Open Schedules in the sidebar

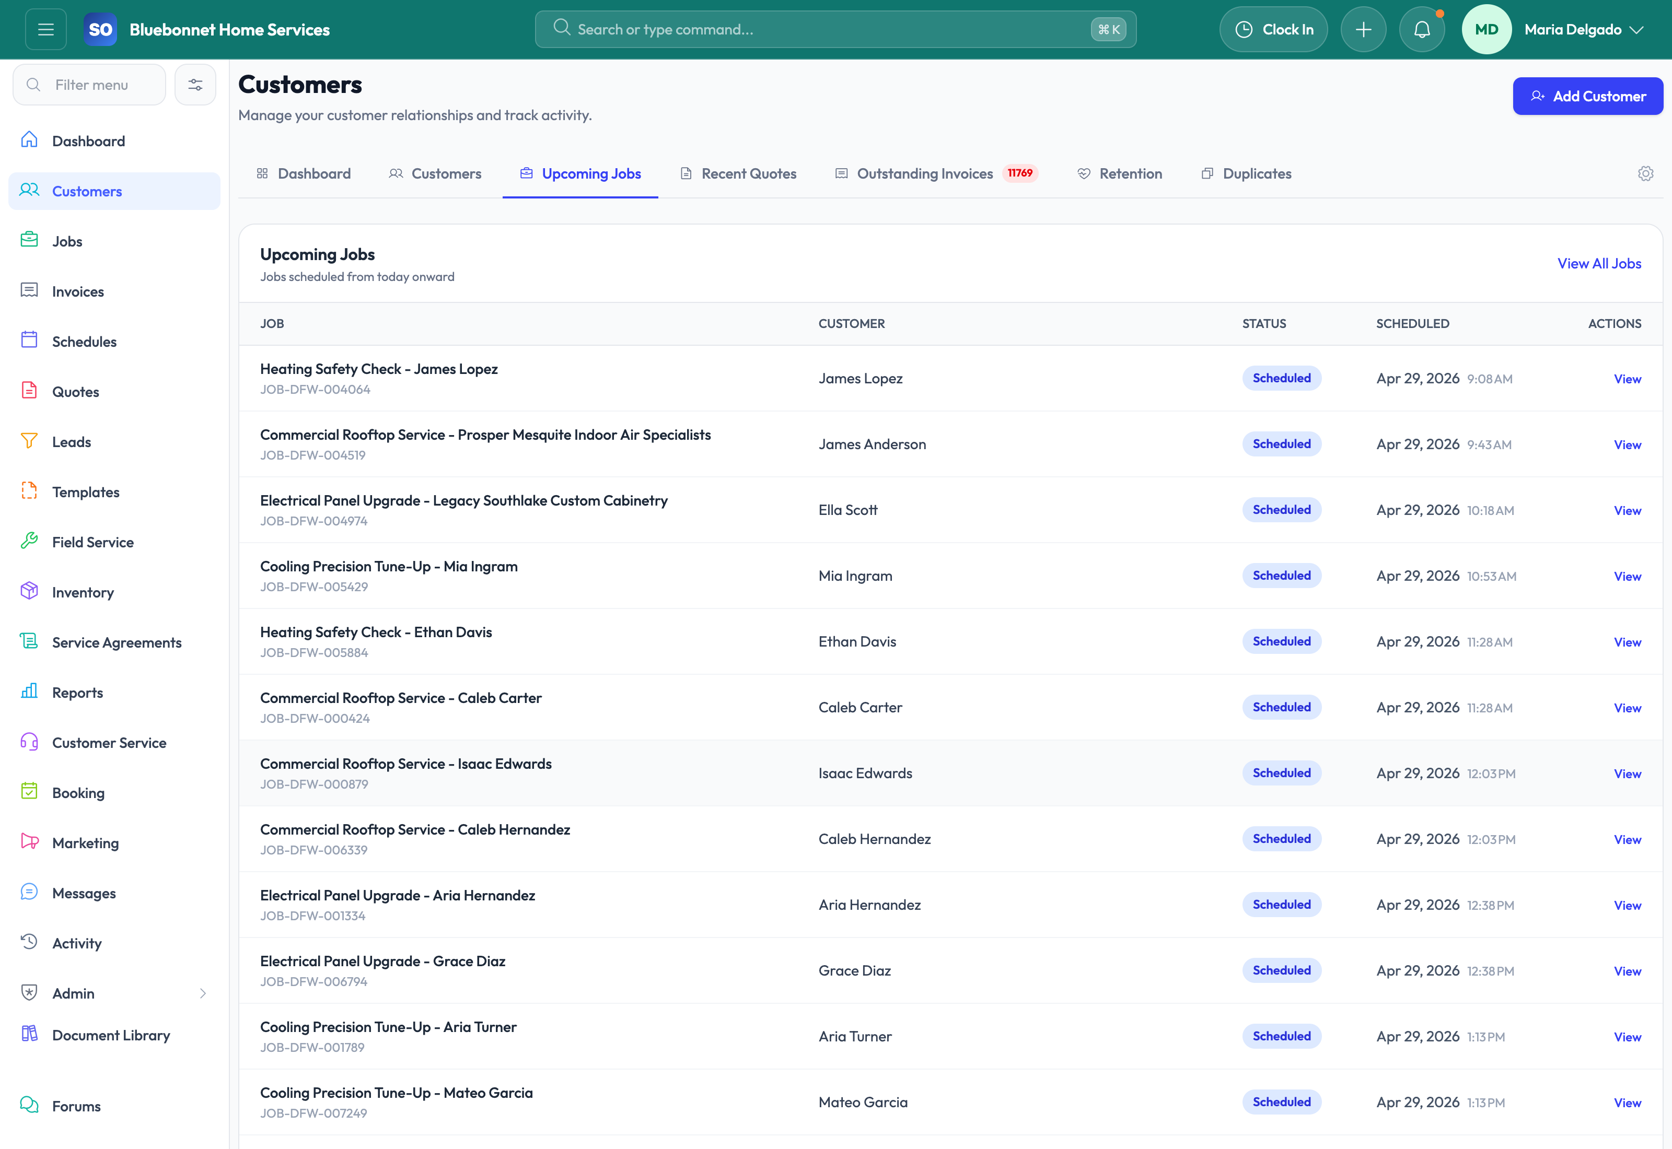coord(114,341)
